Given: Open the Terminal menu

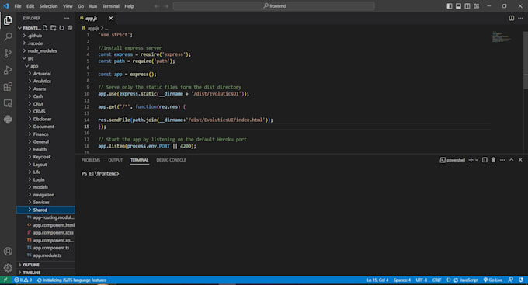Looking at the screenshot, I should click(x=111, y=6).
